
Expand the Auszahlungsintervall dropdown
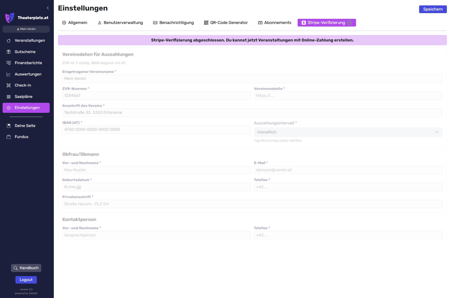pos(348,132)
